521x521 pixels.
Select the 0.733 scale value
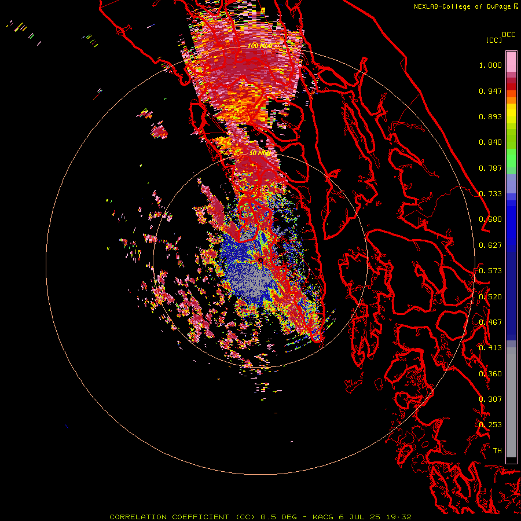coord(490,194)
